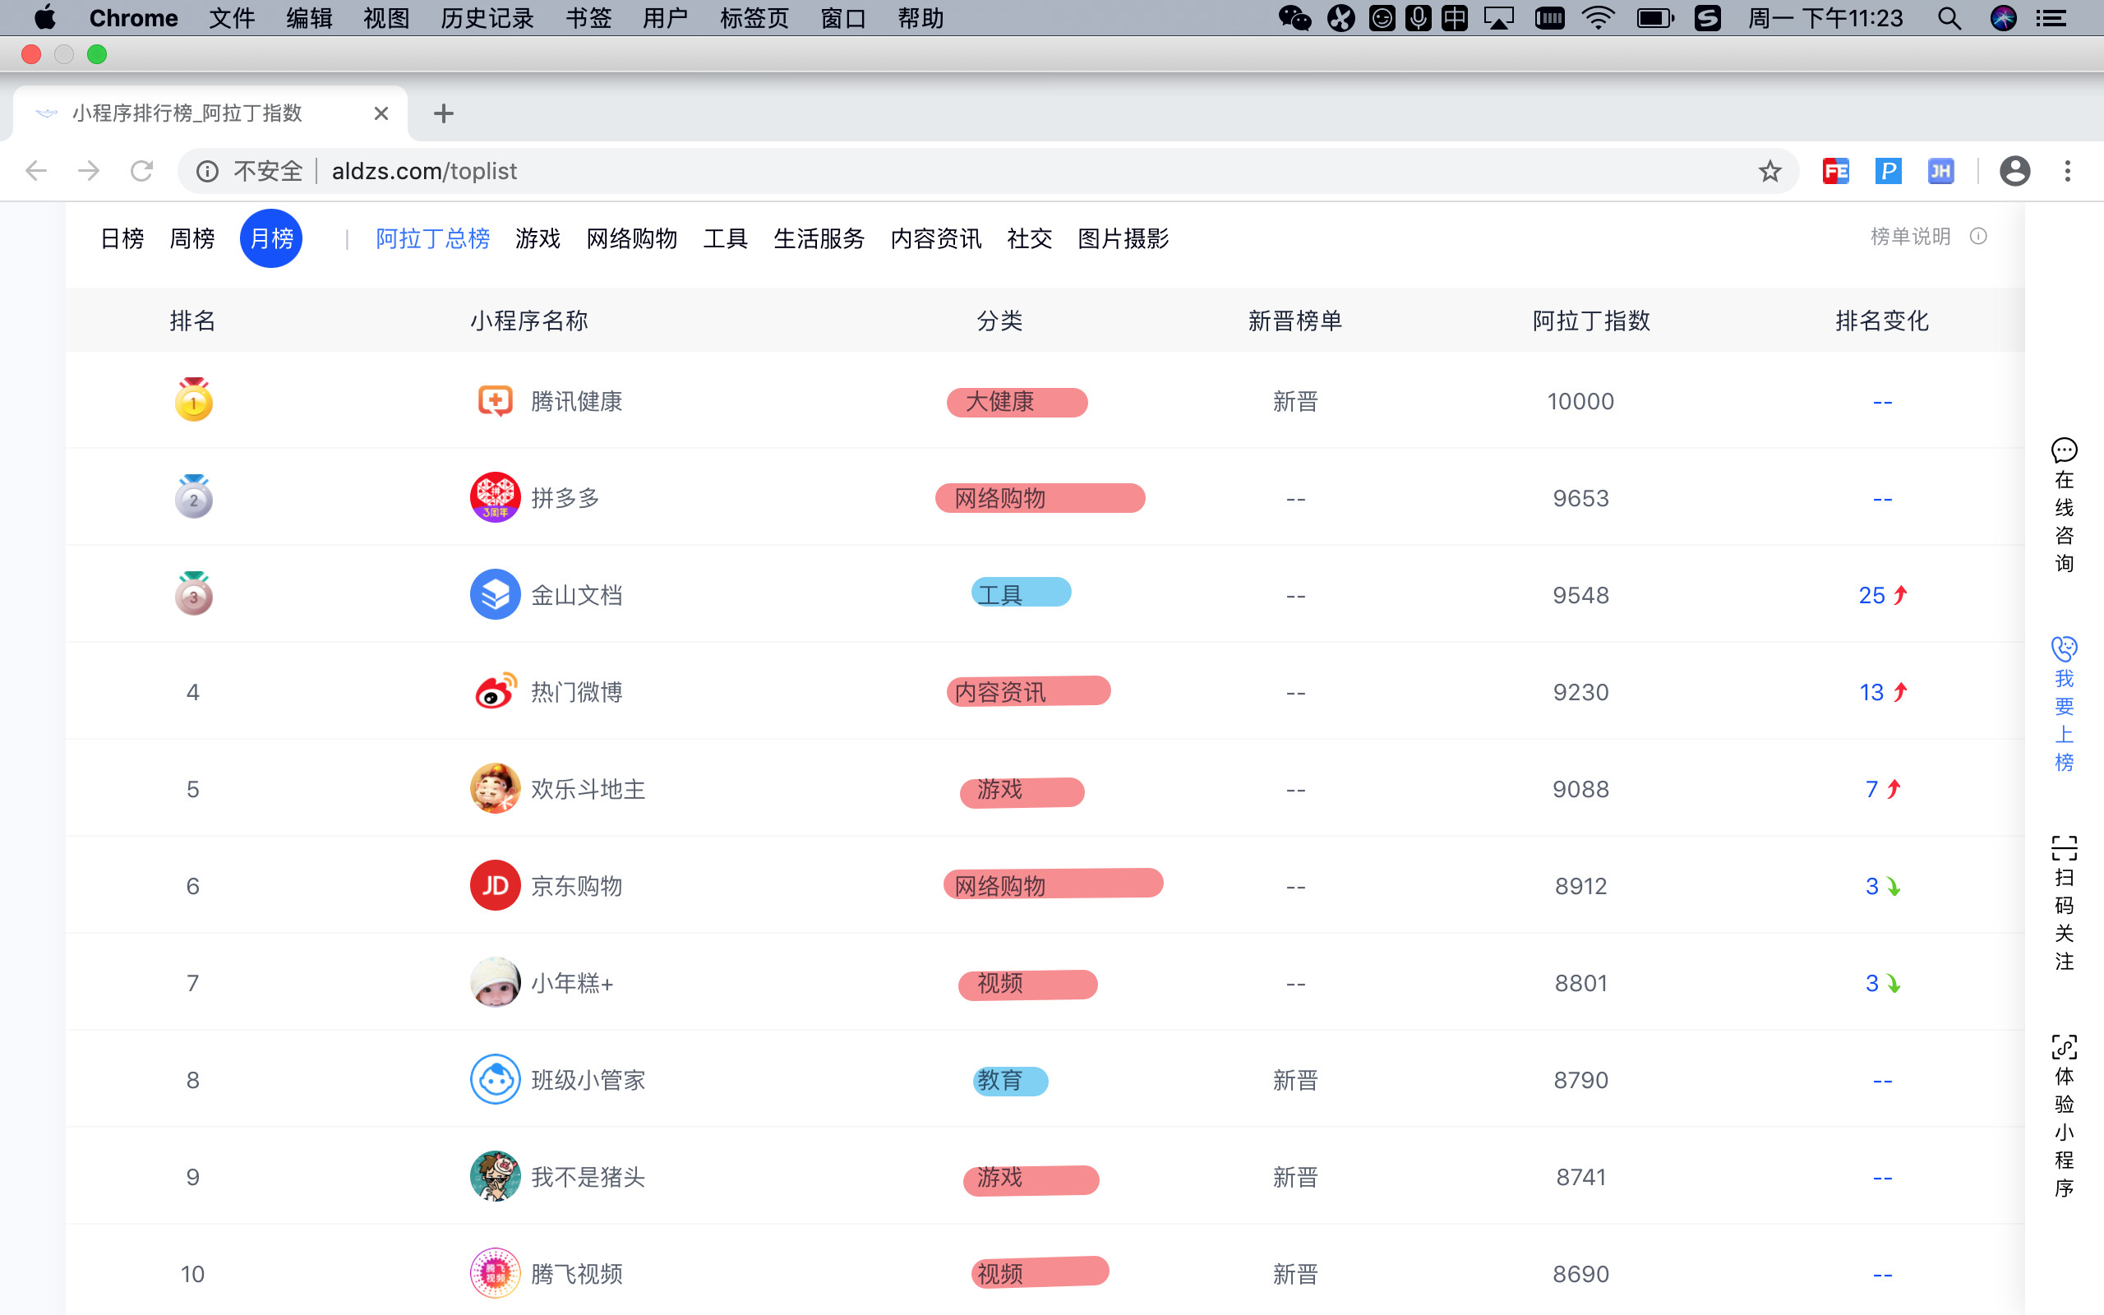Screen dimensions: 2104x1315
Task: Select the 月榜 monthly ranking button
Action: 271,238
